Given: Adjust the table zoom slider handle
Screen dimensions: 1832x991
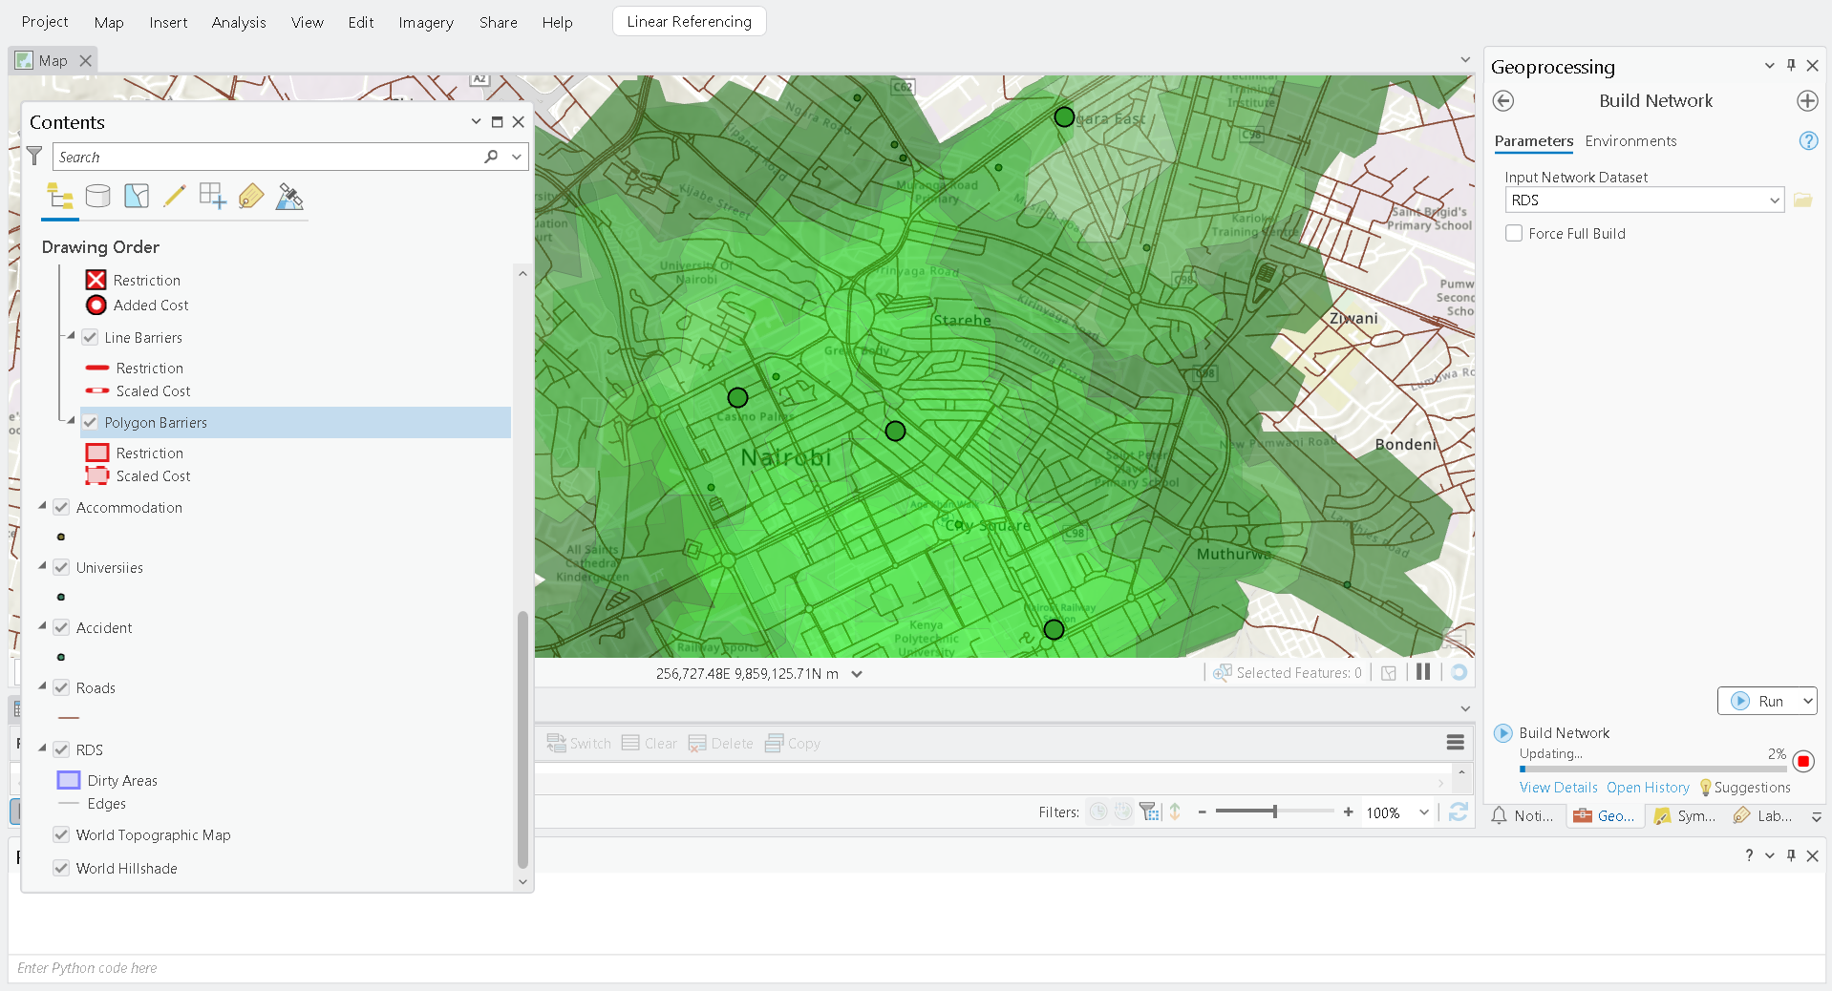Looking at the screenshot, I should coord(1274,812).
